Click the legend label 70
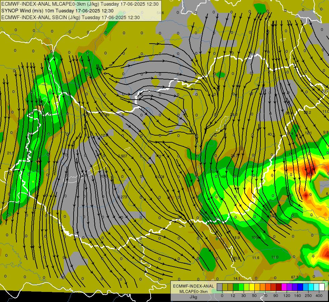The image size is (329, 302). (265, 296)
